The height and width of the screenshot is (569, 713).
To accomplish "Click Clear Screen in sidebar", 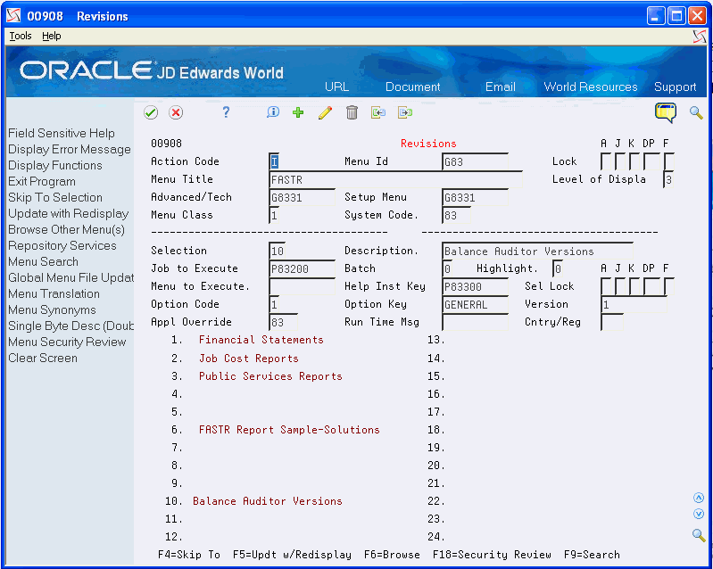I will (x=43, y=359).
